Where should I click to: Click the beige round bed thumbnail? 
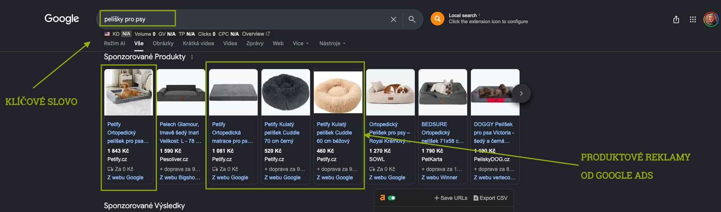click(338, 92)
